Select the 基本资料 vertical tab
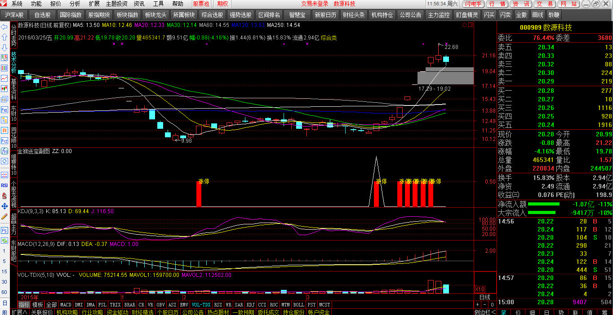The width and height of the screenshot is (613, 315). click(x=13, y=89)
